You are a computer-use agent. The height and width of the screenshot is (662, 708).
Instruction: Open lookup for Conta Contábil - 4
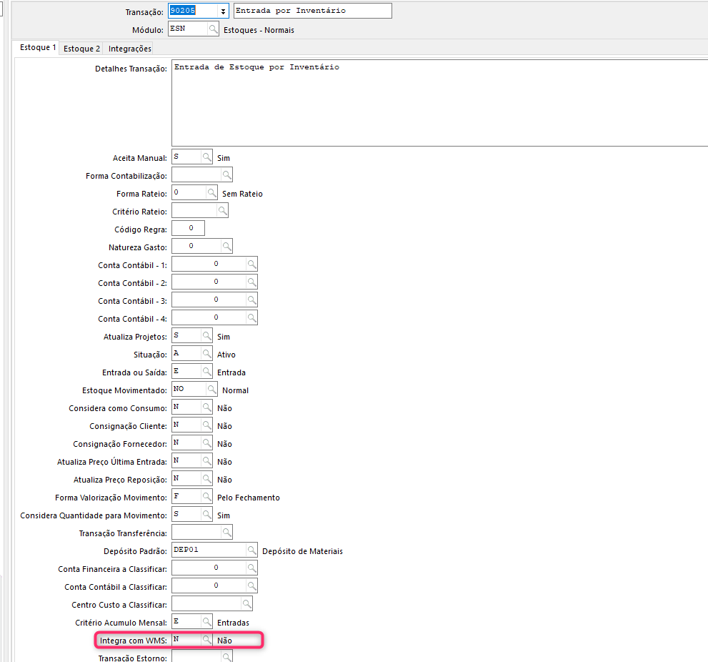point(252,317)
